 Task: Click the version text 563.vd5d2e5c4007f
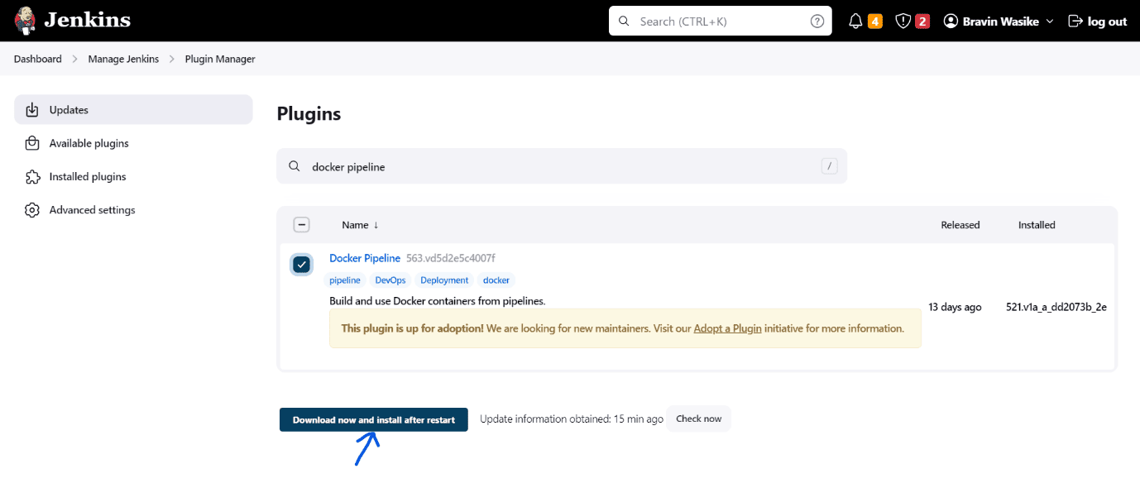pyautogui.click(x=451, y=259)
